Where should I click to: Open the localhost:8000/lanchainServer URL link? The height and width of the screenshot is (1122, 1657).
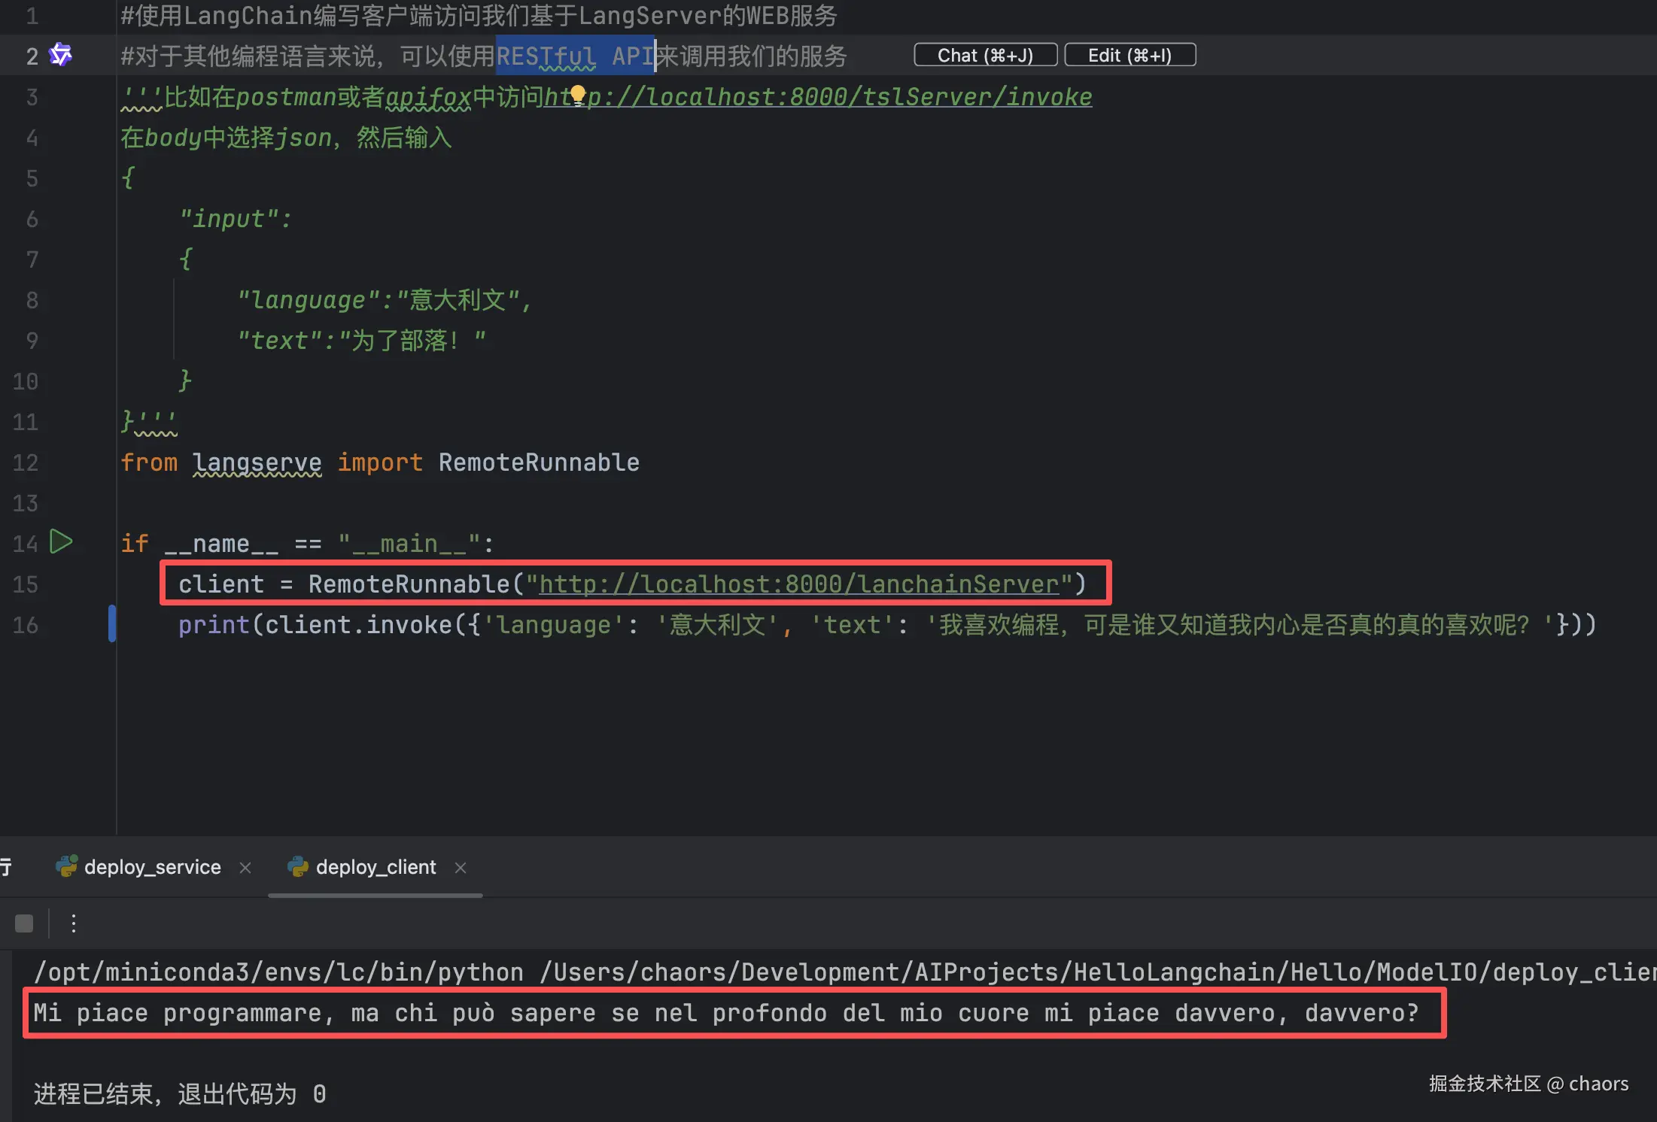(798, 584)
